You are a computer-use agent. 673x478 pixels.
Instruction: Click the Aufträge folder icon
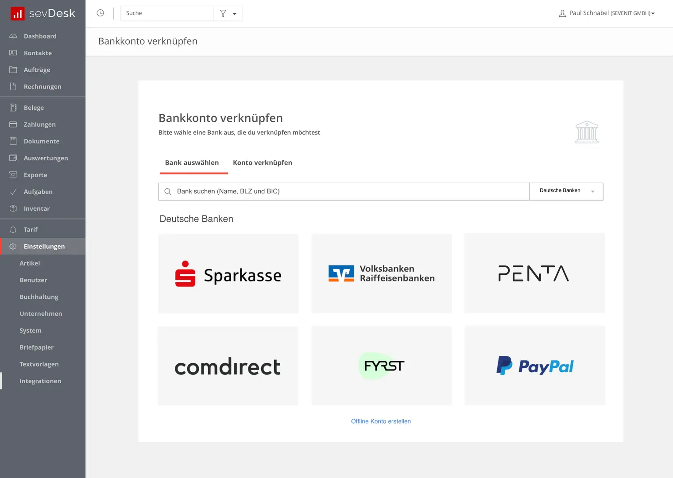pos(13,70)
